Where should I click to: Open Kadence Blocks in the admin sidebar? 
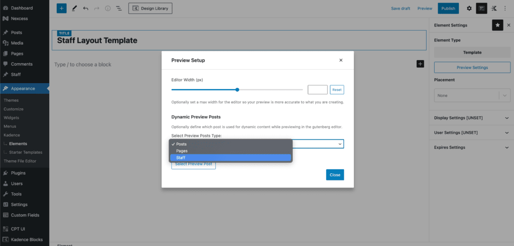click(25, 239)
